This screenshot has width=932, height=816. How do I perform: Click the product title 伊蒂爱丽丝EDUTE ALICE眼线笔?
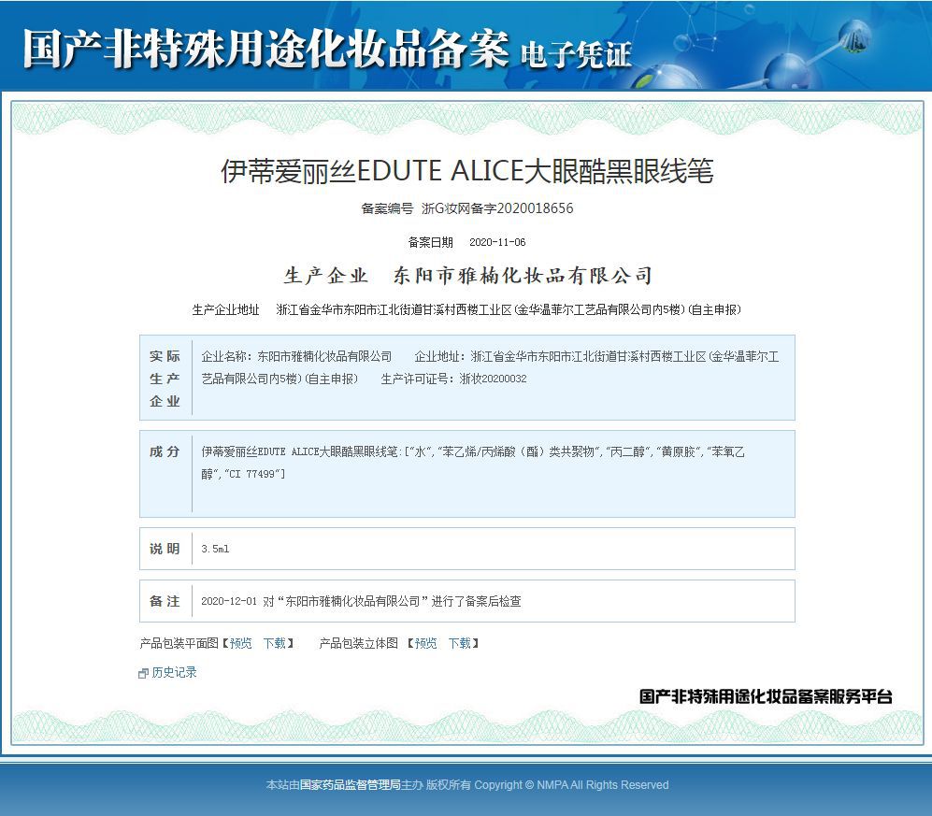click(466, 173)
